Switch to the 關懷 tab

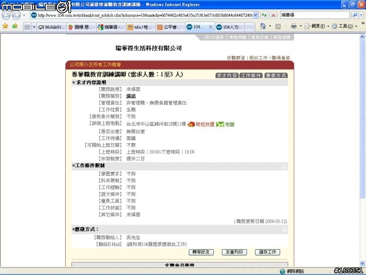[x=81, y=27]
